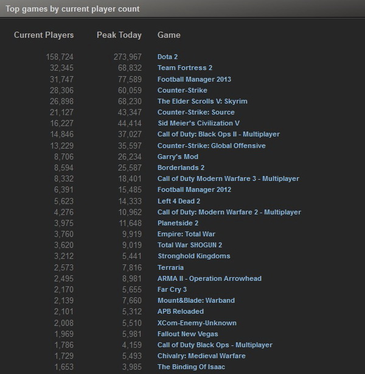The height and width of the screenshot is (374, 365).
Task: Click Counter-Strike: Source in the list
Action: [196, 112]
